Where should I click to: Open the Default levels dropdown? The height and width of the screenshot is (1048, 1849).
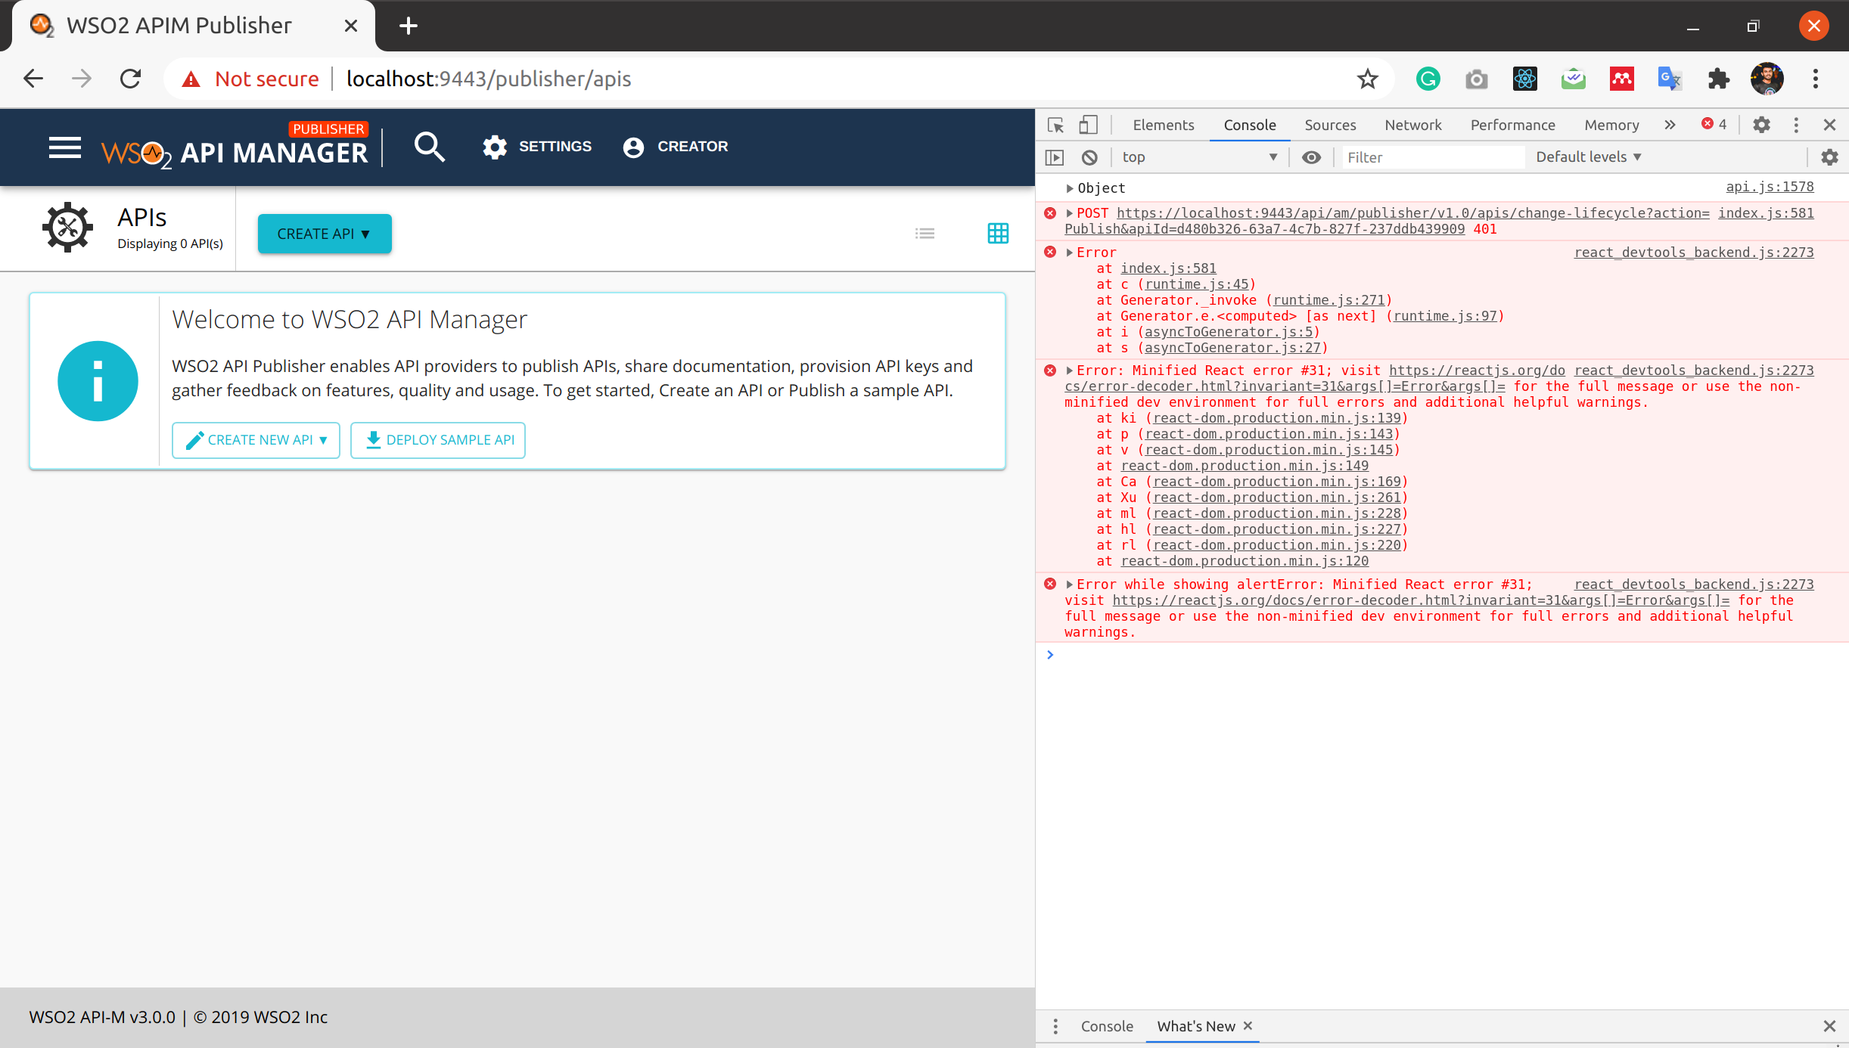1588,157
